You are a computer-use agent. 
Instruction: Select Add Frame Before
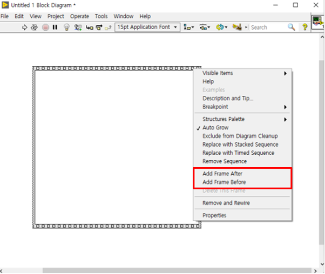[242, 182]
